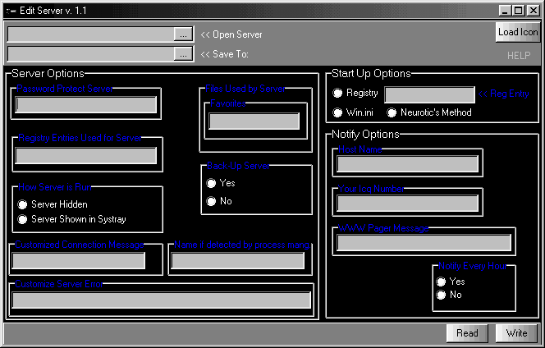Image resolution: width=545 pixels, height=348 pixels.
Task: Focus the Host Name input field
Action: coord(407,163)
